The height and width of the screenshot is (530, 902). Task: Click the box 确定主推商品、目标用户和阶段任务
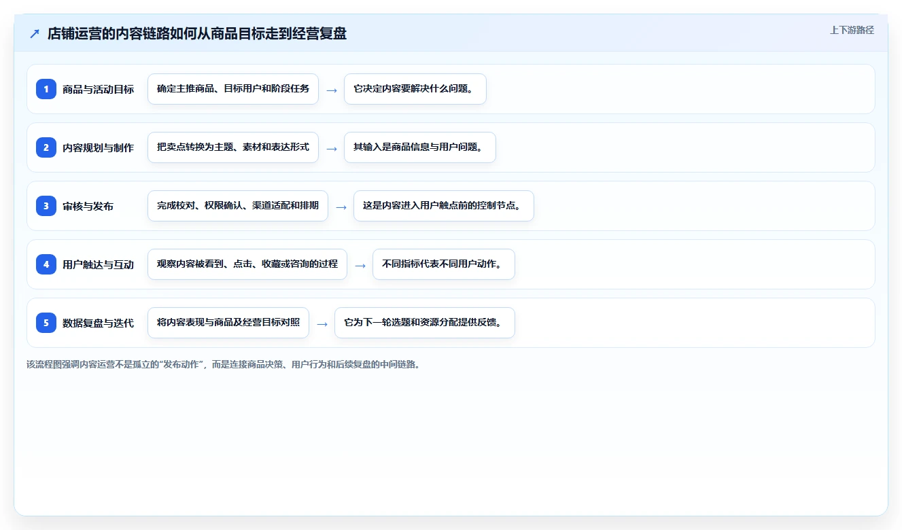click(x=233, y=89)
